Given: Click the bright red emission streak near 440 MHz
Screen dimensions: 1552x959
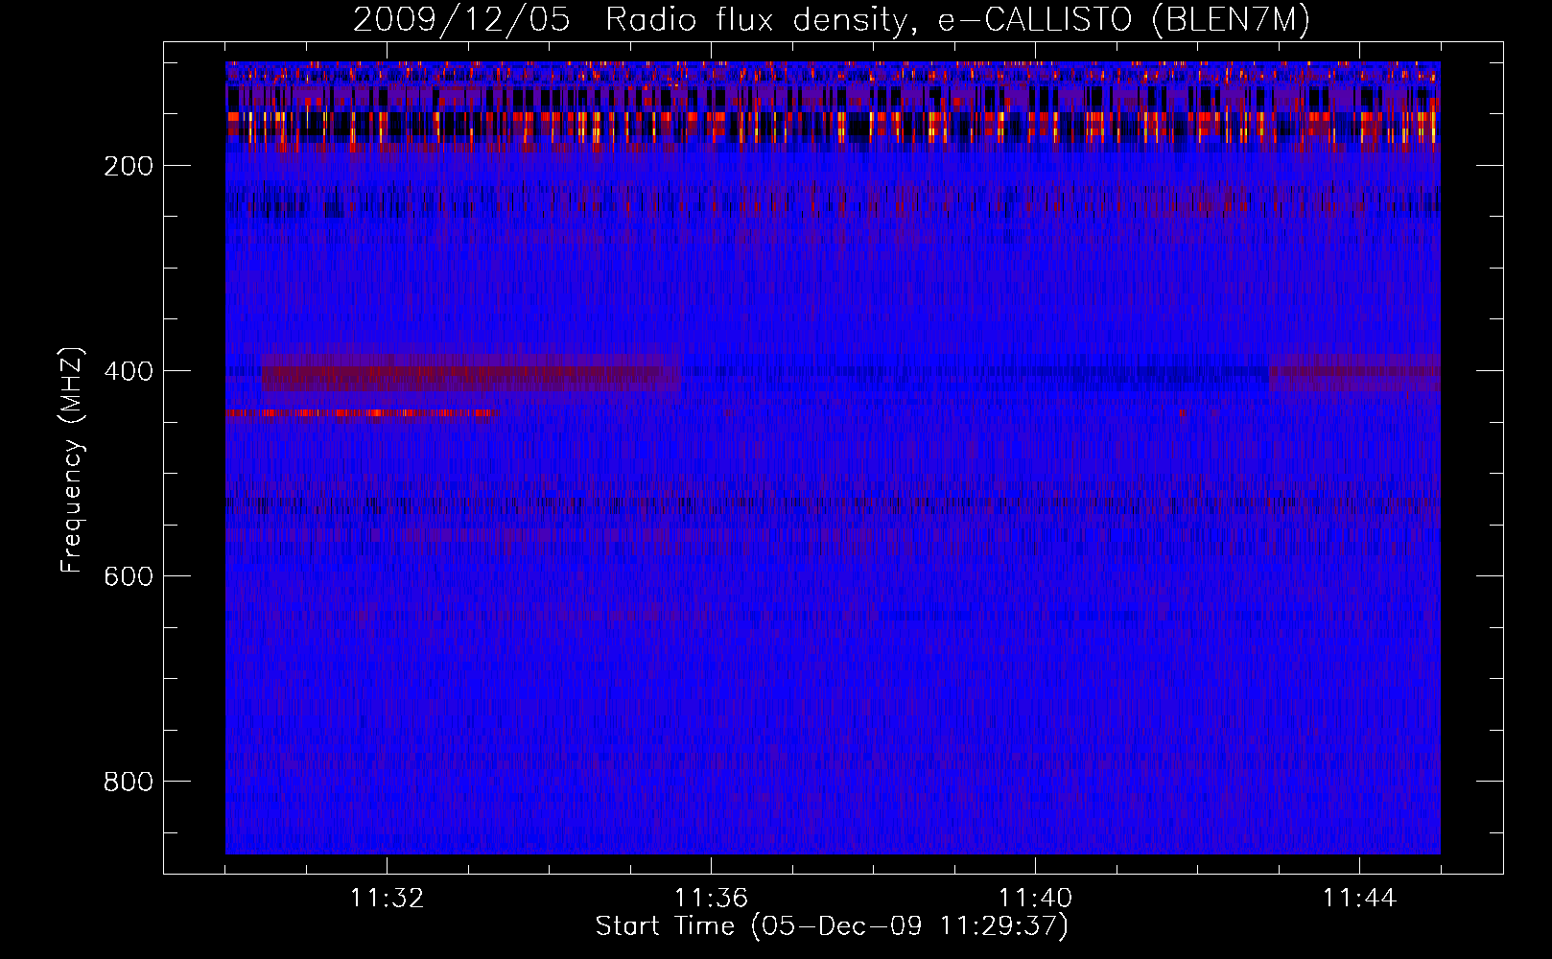Looking at the screenshot, I should [x=363, y=413].
